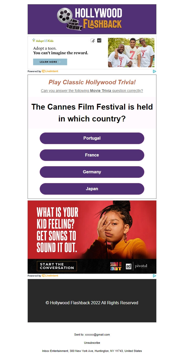Viewport: 184px width, 363px height.
Task: Pick Germany as the trivia answer
Action: coord(92,172)
